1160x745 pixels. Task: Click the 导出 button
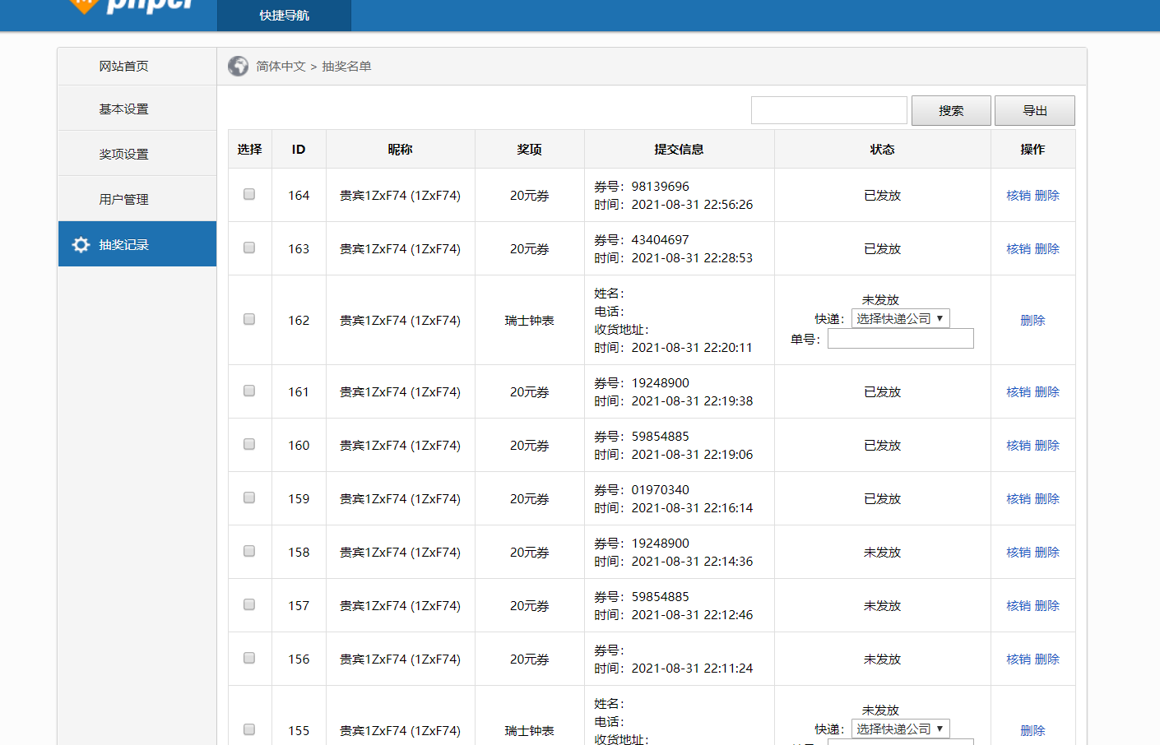1035,111
